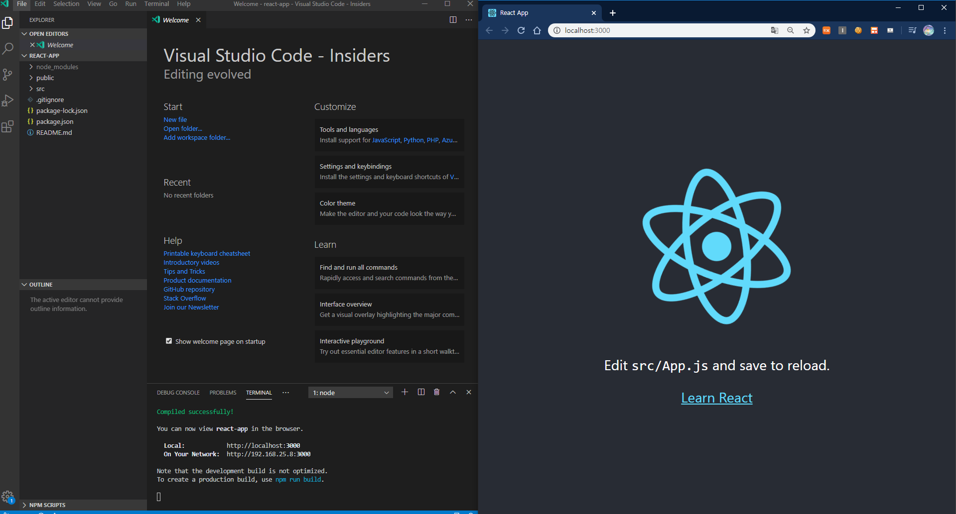The height and width of the screenshot is (514, 956).
Task: Split the editor to the right
Action: coord(453,20)
